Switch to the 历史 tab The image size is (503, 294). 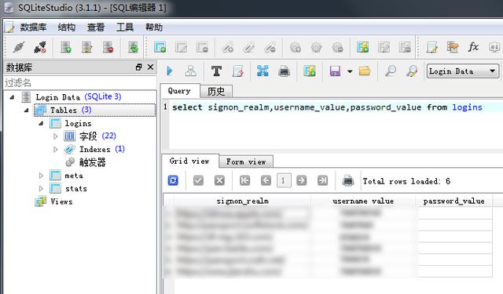[216, 92]
